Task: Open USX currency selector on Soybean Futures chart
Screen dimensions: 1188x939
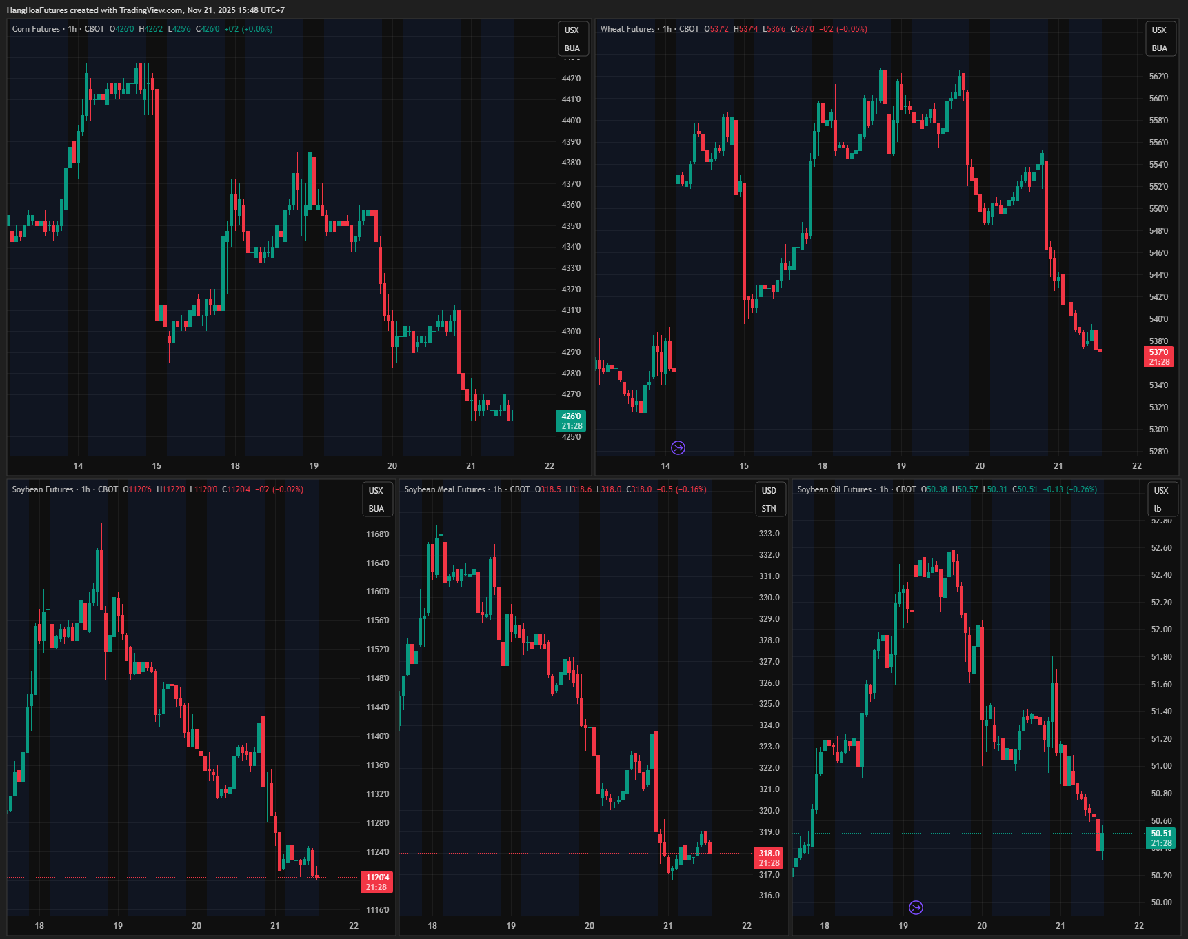Action: click(376, 491)
